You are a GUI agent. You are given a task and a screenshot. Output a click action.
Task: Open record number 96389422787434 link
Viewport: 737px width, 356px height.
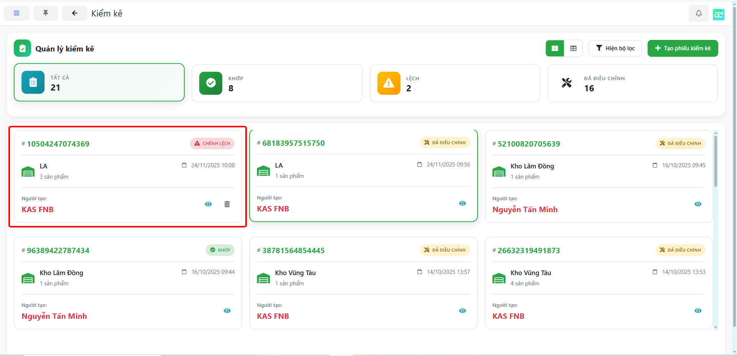58,251
